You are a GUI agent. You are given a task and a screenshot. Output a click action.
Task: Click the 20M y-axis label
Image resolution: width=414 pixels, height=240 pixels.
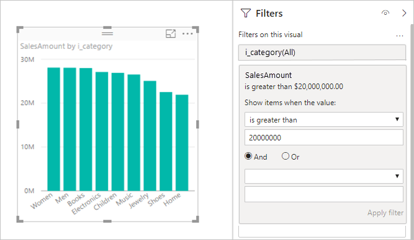tap(27, 103)
